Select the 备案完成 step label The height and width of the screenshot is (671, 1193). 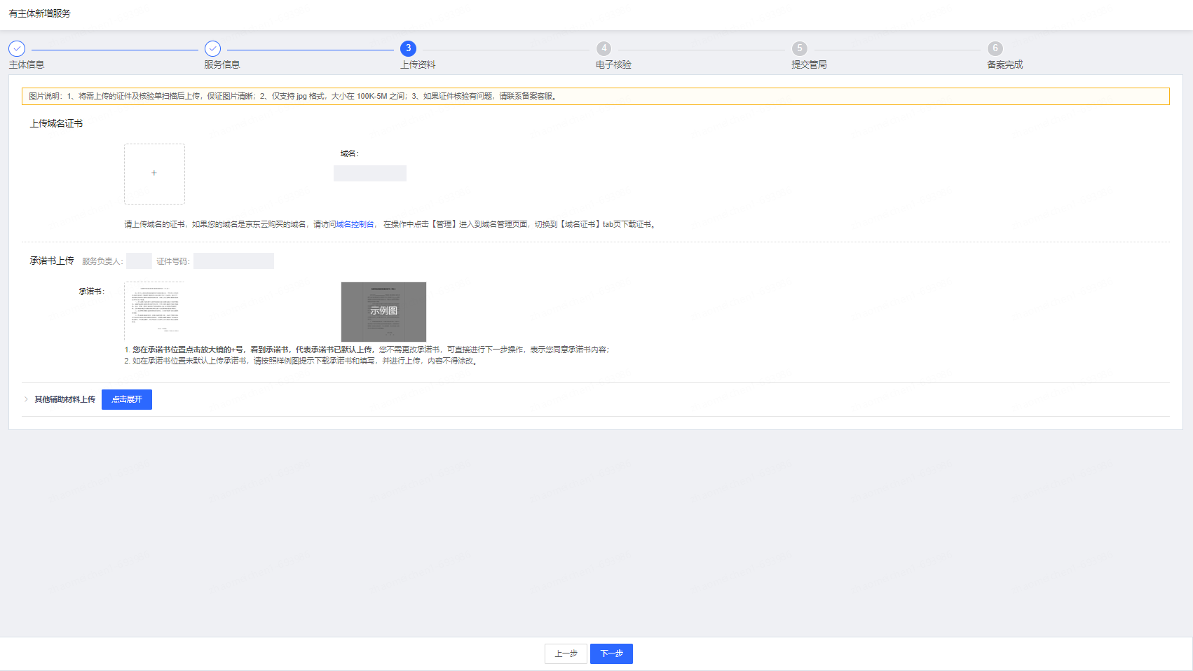1005,64
